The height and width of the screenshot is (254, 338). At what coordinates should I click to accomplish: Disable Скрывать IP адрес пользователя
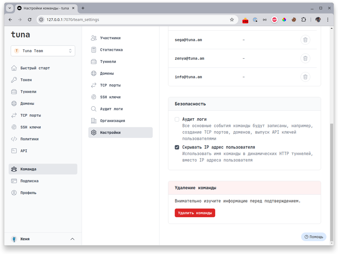(177, 147)
